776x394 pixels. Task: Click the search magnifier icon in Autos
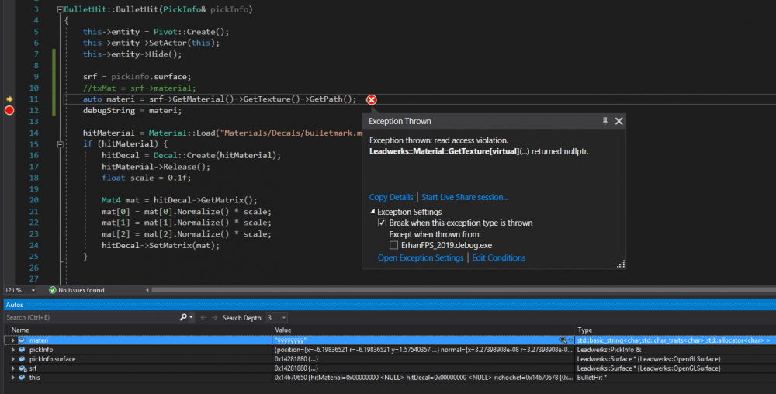tap(183, 317)
